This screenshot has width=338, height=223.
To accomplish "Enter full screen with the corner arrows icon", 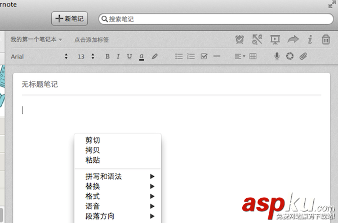I will click(332, 5).
